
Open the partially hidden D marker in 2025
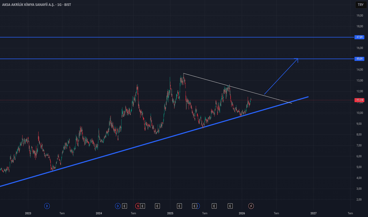[198, 206]
